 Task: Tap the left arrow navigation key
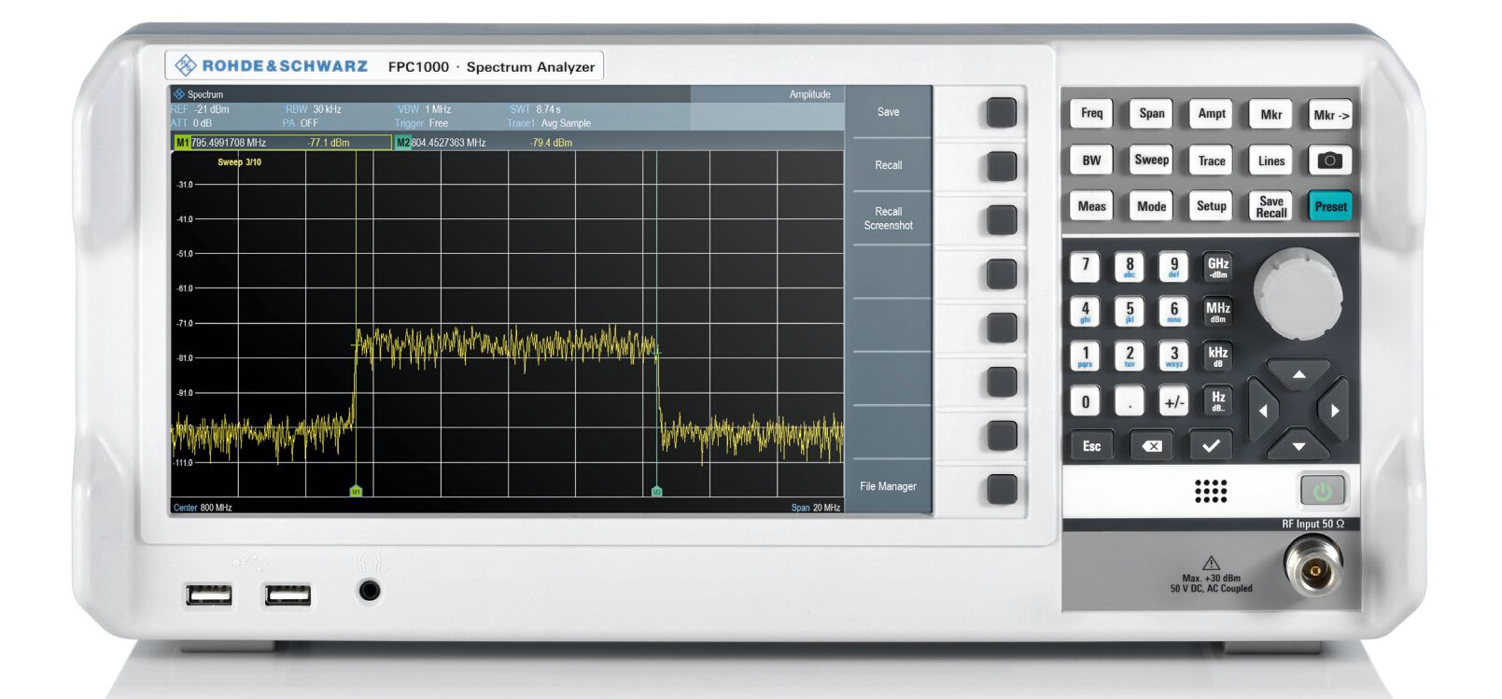click(1262, 410)
